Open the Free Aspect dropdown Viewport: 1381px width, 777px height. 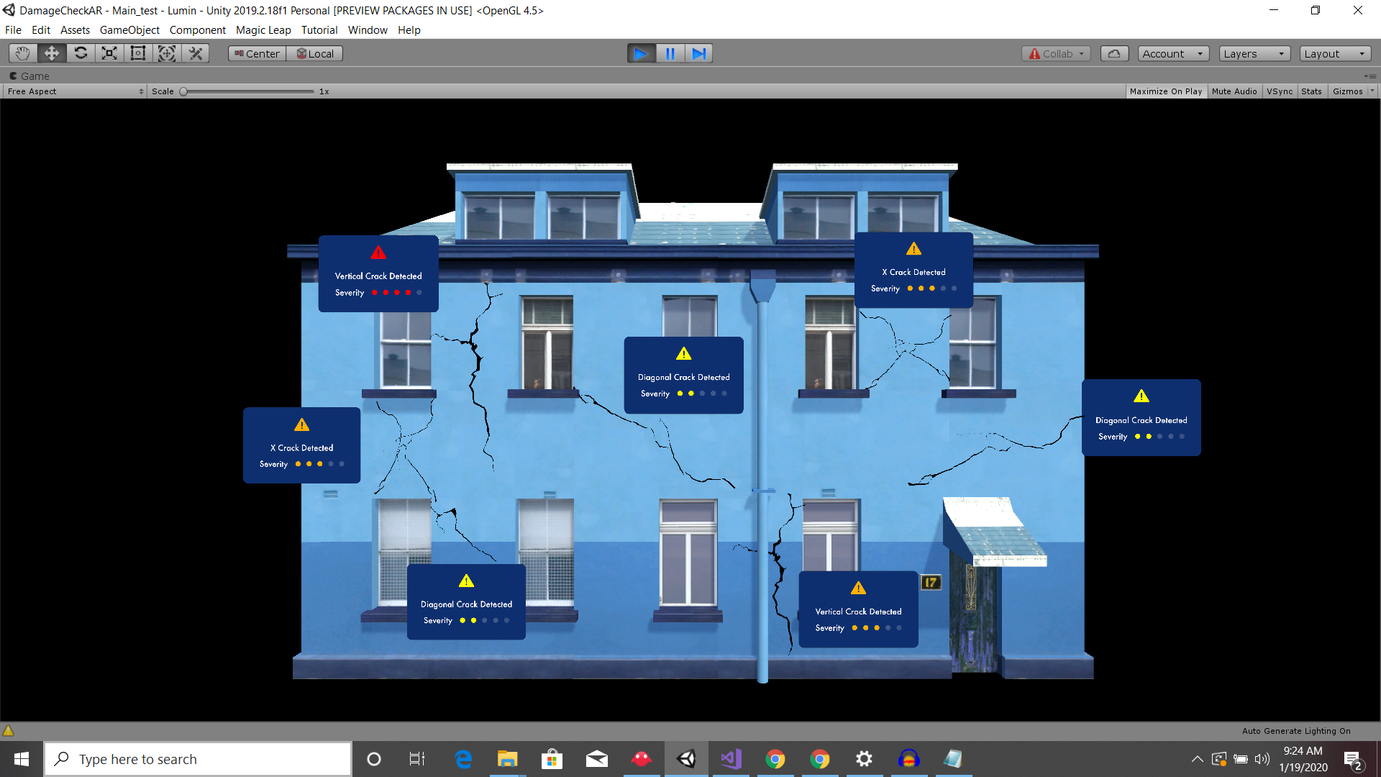click(x=75, y=91)
